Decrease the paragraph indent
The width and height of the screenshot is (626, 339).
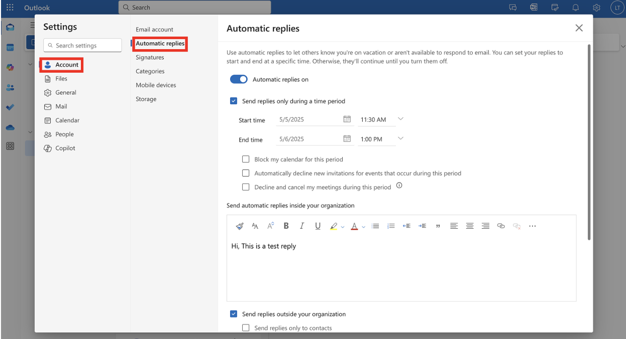click(x=406, y=226)
